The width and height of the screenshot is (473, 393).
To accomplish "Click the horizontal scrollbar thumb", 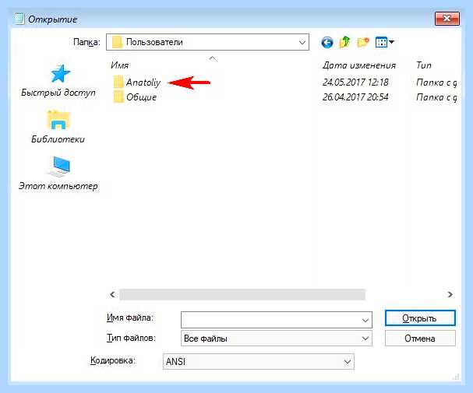I will pyautogui.click(x=242, y=294).
